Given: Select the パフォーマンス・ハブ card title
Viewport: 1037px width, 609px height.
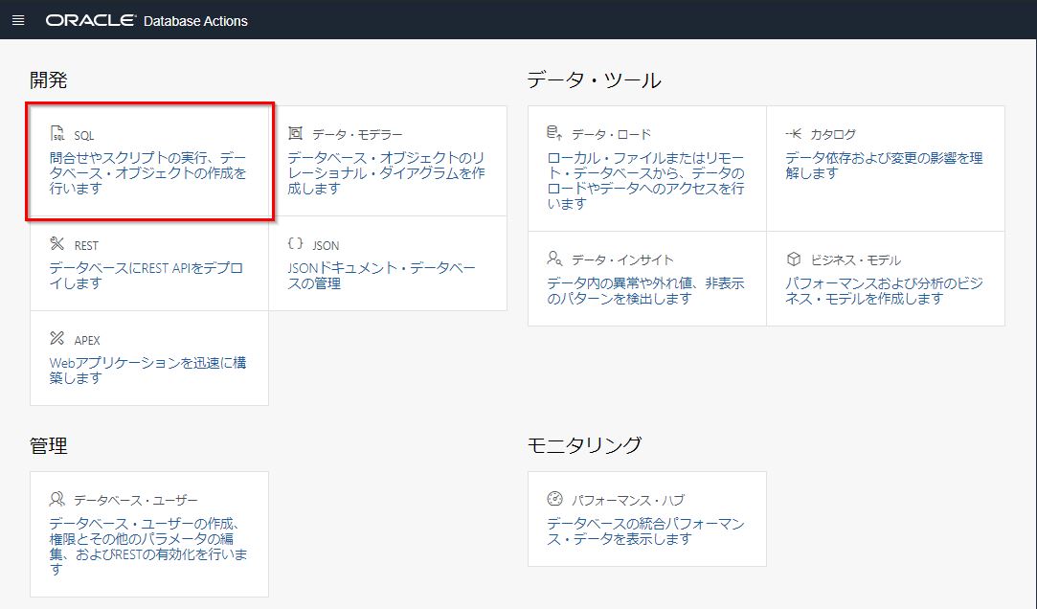Looking at the screenshot, I should [x=627, y=501].
